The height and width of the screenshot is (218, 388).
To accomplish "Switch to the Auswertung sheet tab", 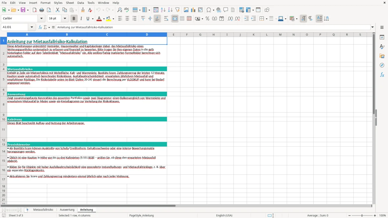I will [x=67, y=210].
